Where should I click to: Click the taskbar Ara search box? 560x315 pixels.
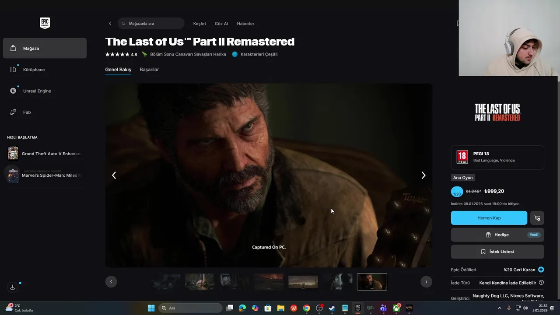coord(191,308)
